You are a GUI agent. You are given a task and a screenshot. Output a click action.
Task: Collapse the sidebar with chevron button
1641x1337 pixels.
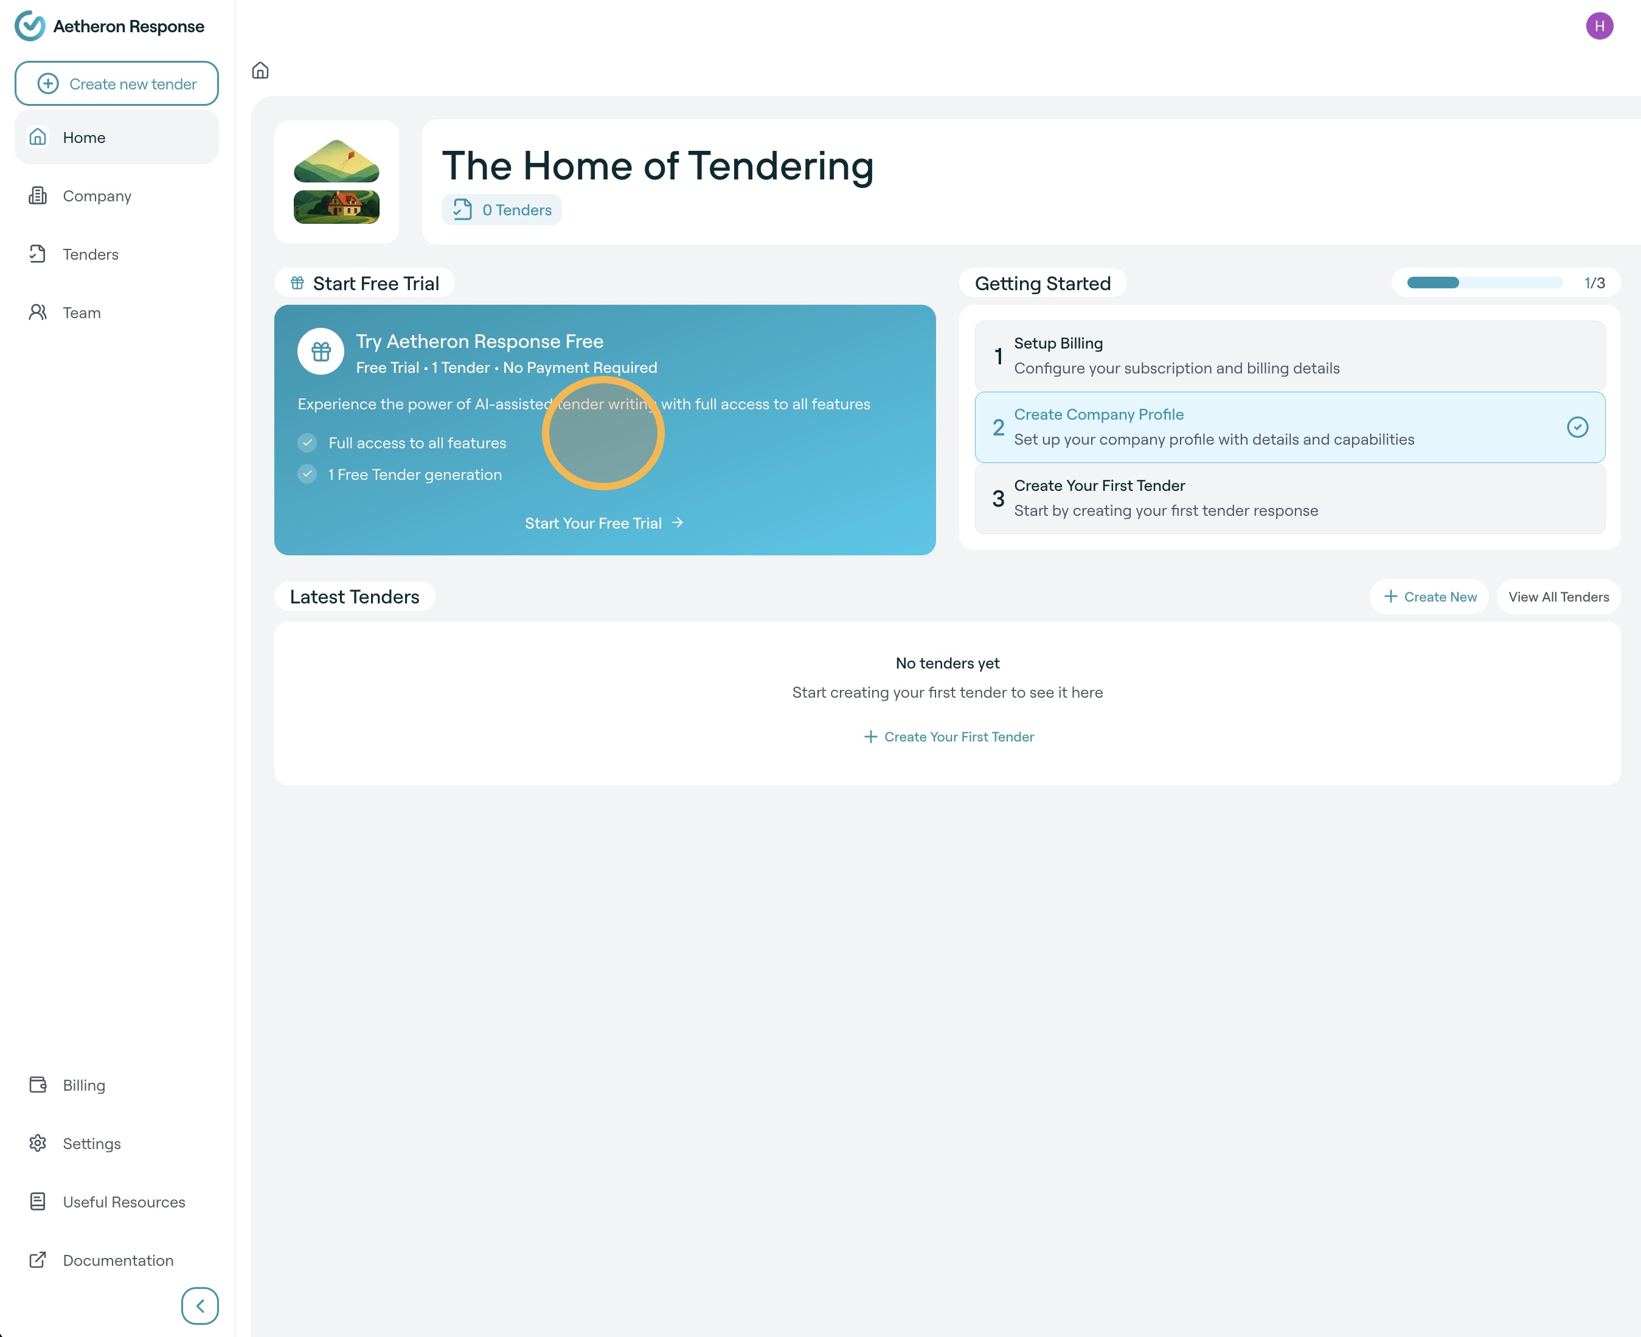(x=199, y=1305)
